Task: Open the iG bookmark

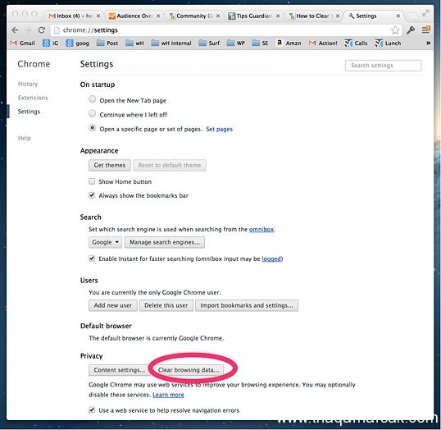Action: click(50, 43)
